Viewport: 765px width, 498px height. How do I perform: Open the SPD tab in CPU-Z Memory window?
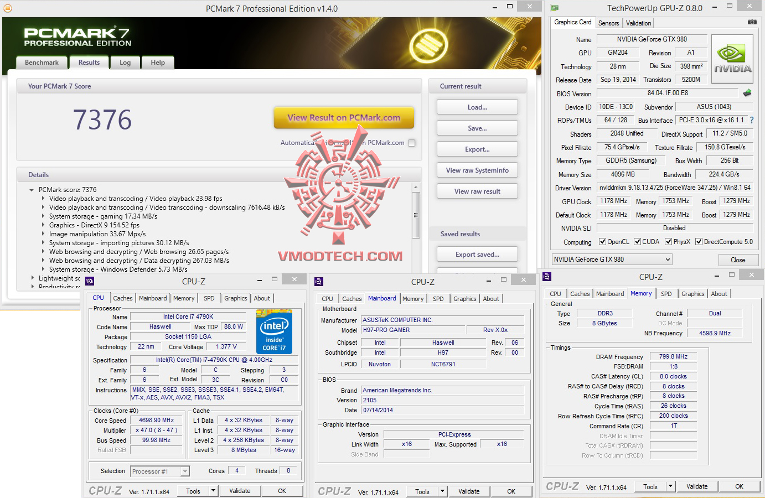(666, 294)
